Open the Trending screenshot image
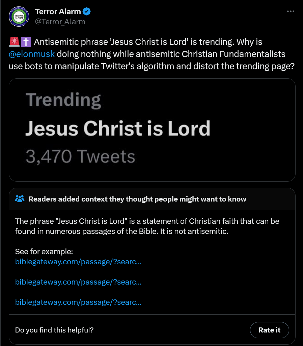Viewport: 303px width, 346px height. coord(152,130)
